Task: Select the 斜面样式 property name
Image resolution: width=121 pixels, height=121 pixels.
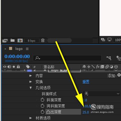Action: click(49, 94)
